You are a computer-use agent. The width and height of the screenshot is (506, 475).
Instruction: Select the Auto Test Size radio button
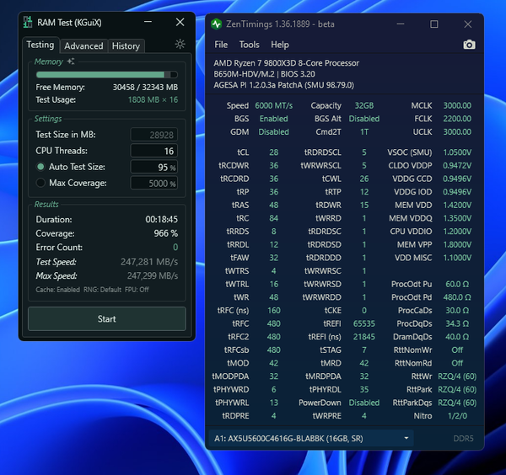(40, 167)
